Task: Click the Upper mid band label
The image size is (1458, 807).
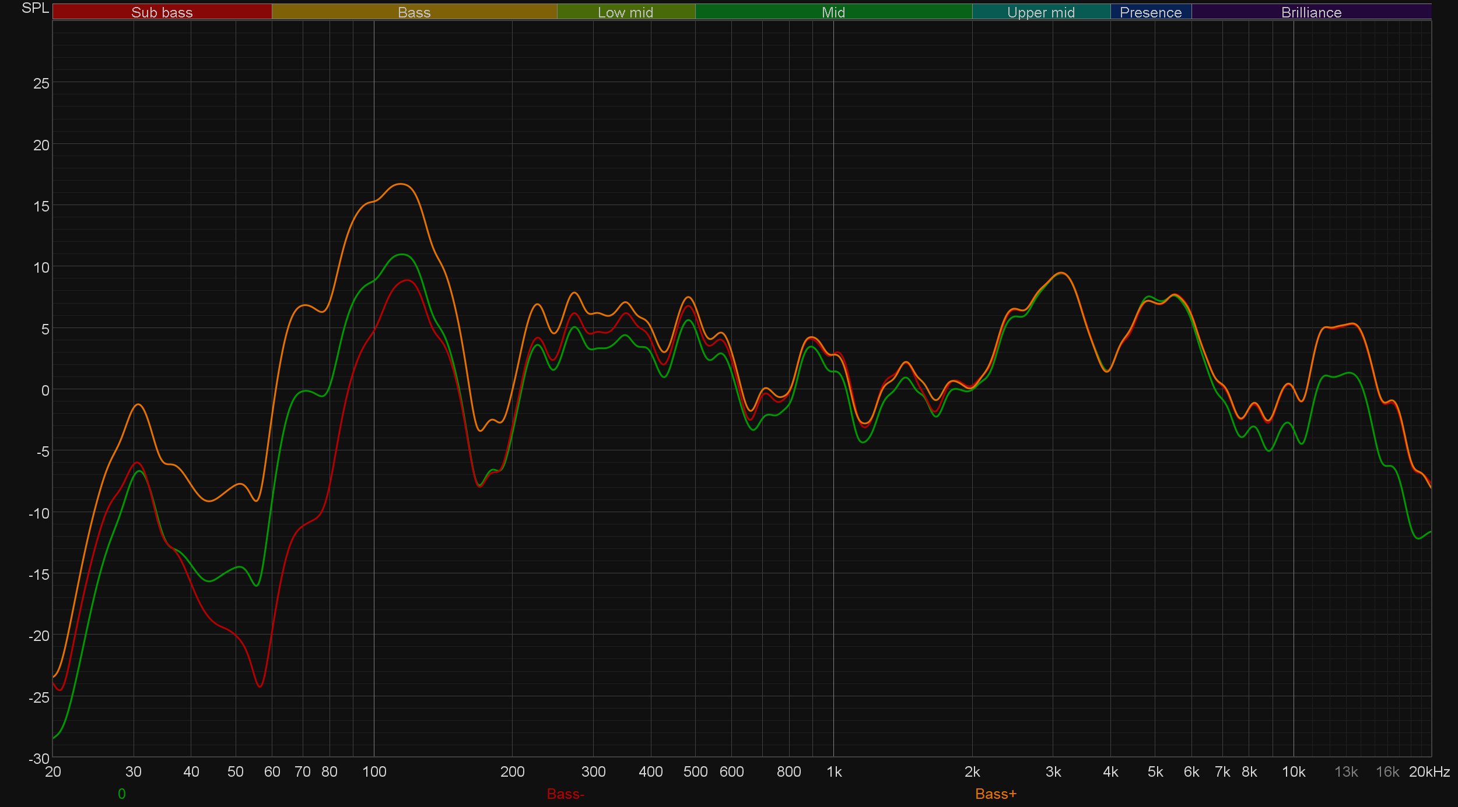Action: [x=1040, y=12]
